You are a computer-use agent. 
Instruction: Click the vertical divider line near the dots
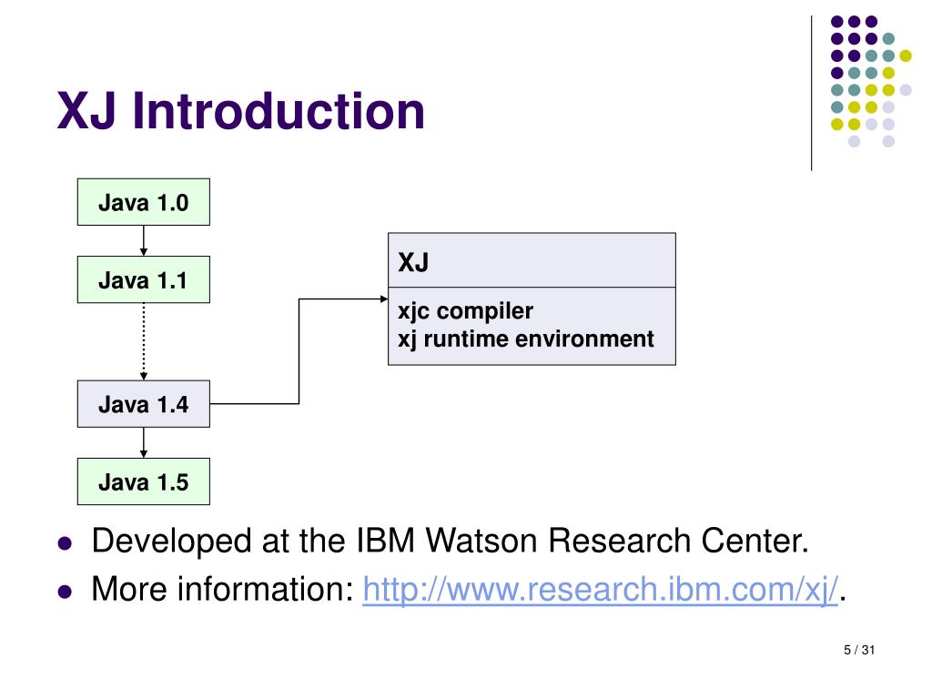(x=811, y=94)
